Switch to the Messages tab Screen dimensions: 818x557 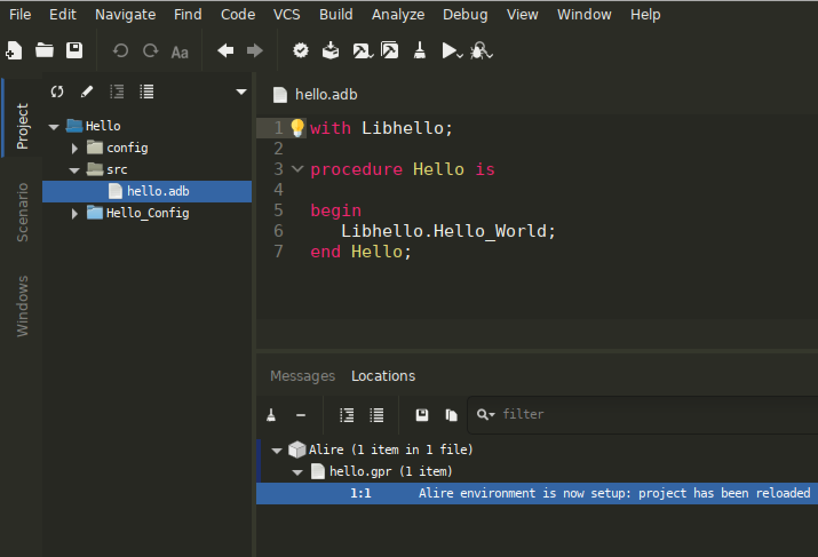(x=303, y=376)
